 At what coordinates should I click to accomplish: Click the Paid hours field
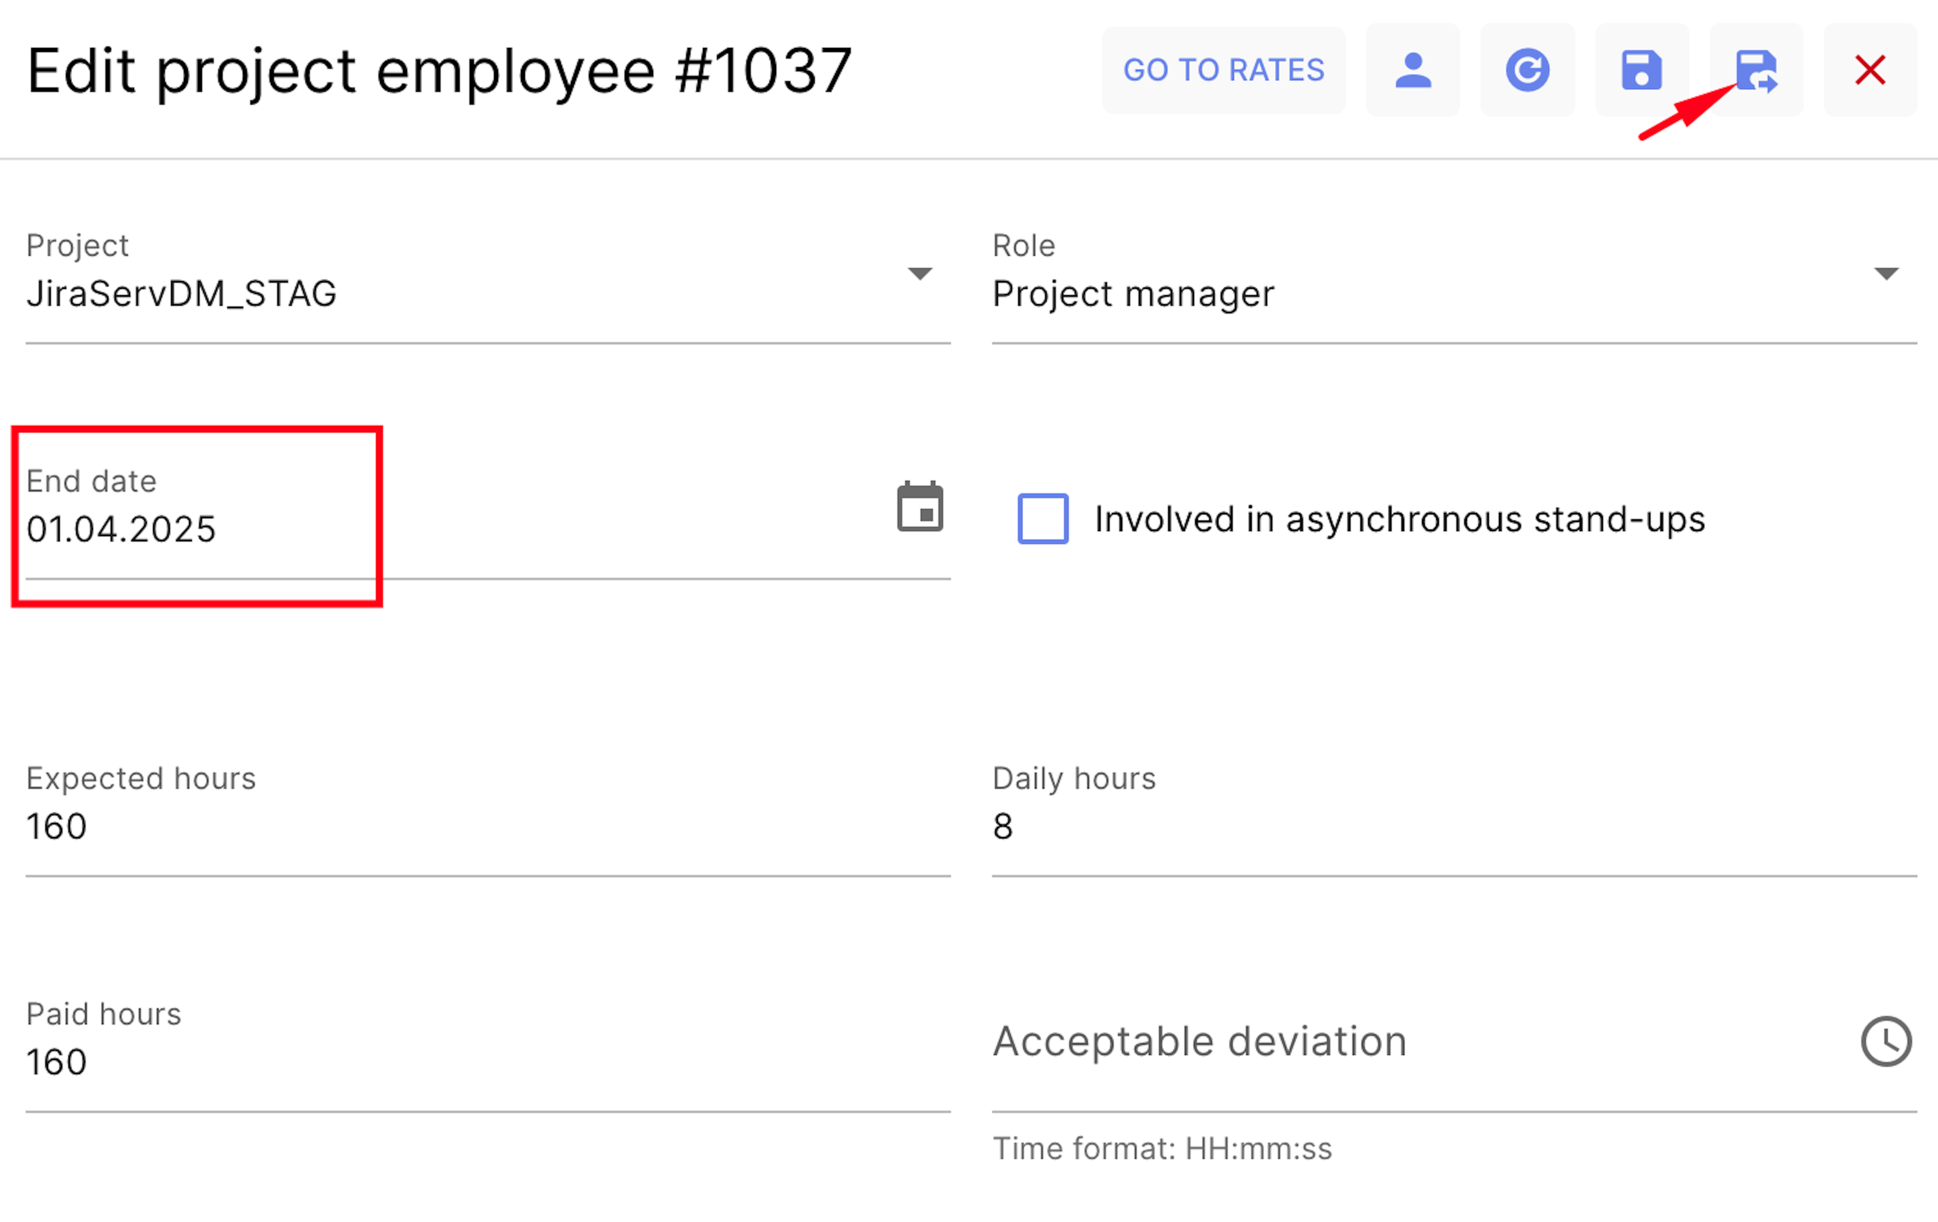point(488,1054)
